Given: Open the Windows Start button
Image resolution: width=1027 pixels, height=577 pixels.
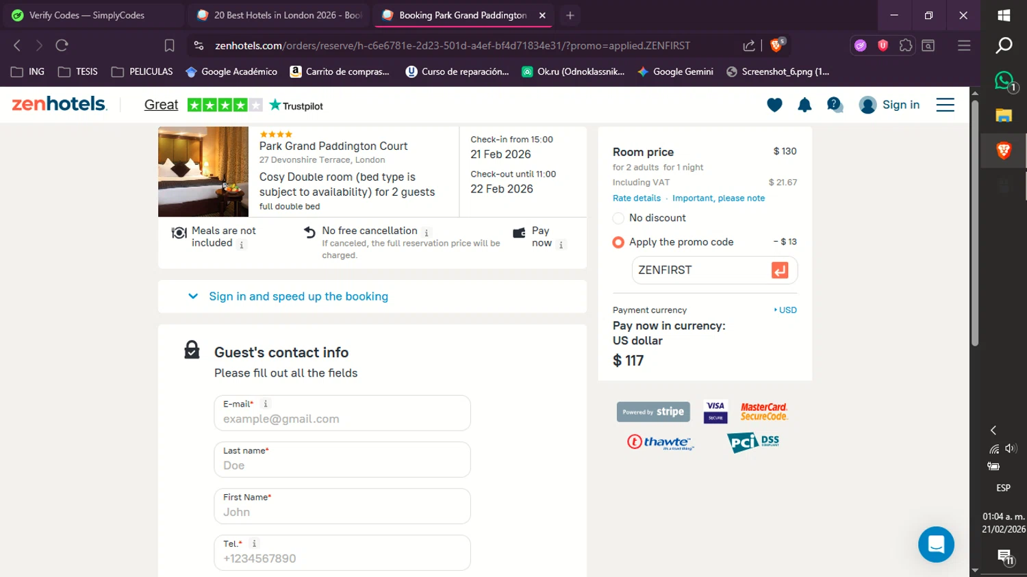Looking at the screenshot, I should [x=1004, y=15].
